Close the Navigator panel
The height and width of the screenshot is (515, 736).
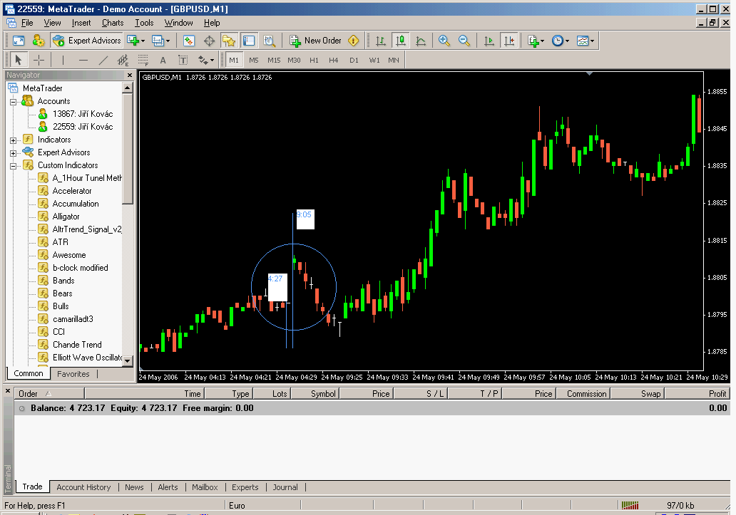pos(130,75)
